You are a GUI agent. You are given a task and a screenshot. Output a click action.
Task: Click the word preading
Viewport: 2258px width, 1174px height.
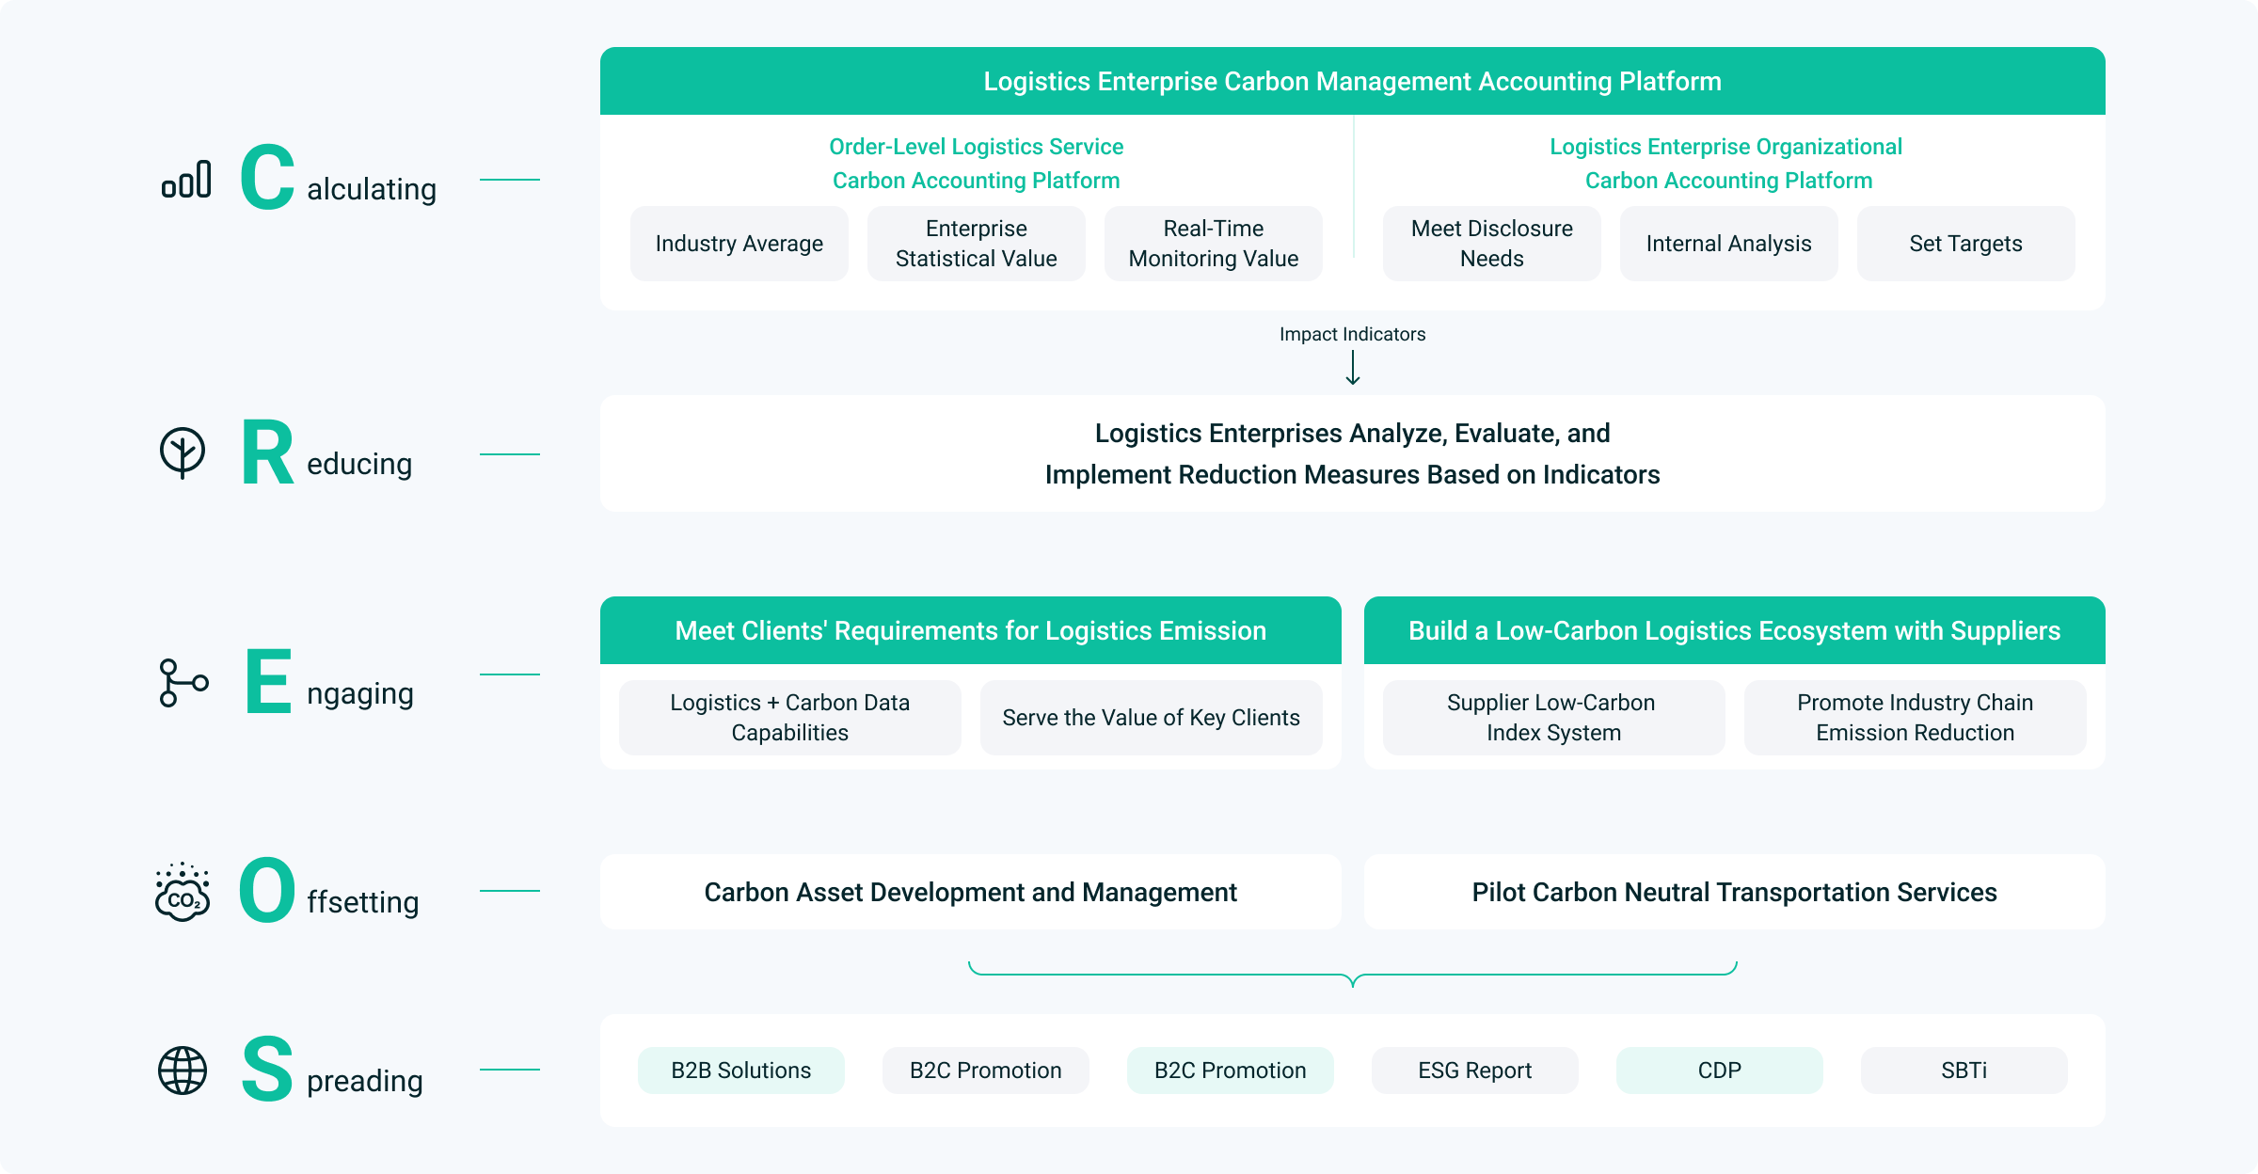click(x=365, y=1082)
